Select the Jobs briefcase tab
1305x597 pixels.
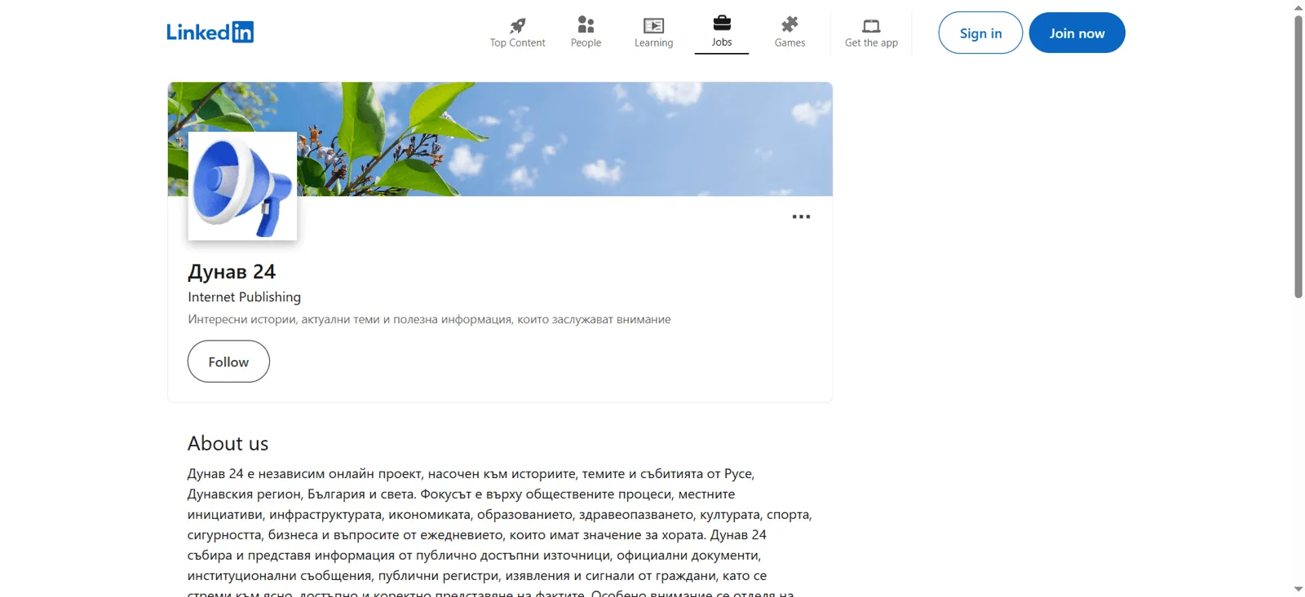(722, 33)
